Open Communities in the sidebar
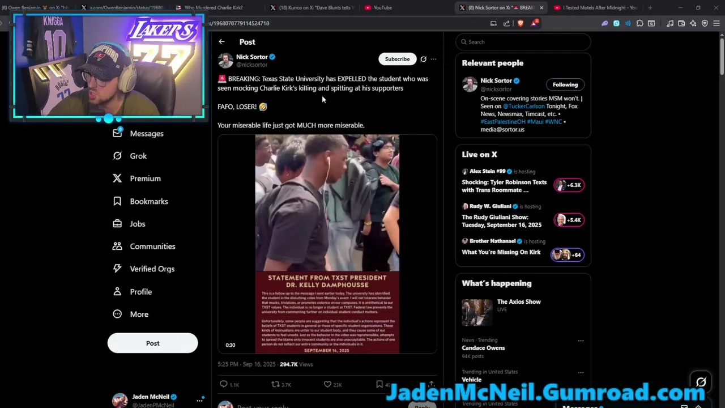This screenshot has height=408, width=725. pyautogui.click(x=144, y=246)
